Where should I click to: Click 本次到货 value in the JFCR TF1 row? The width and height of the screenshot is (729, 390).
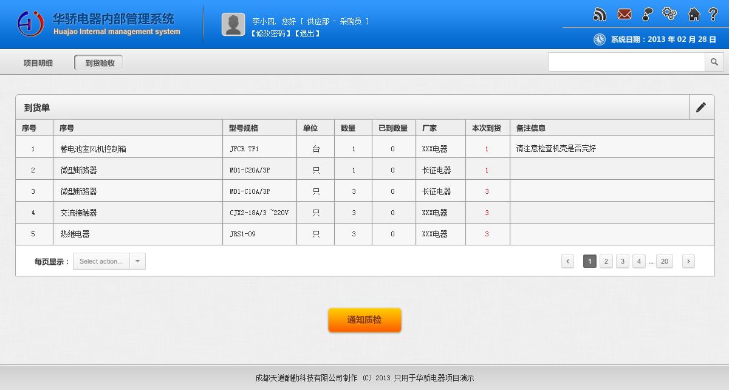487,149
